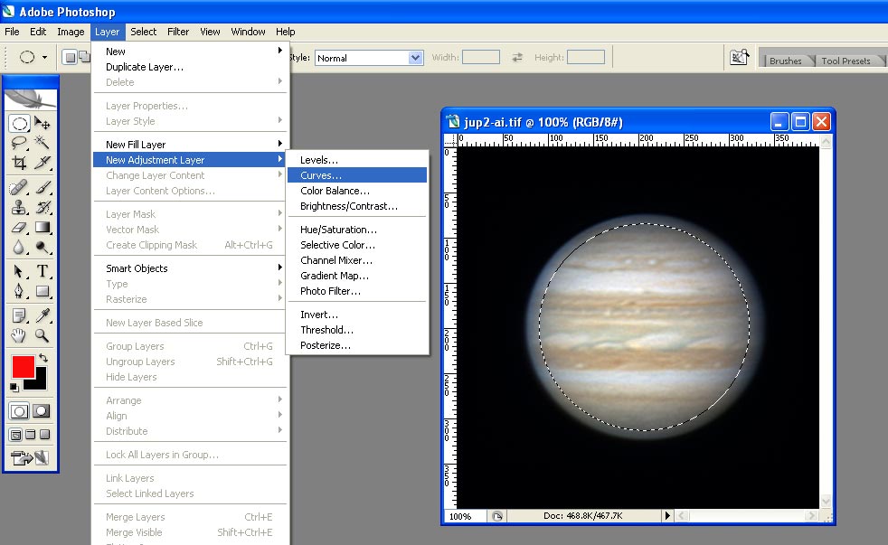The width and height of the screenshot is (888, 545).
Task: Open the Filter menu
Action: click(x=178, y=32)
